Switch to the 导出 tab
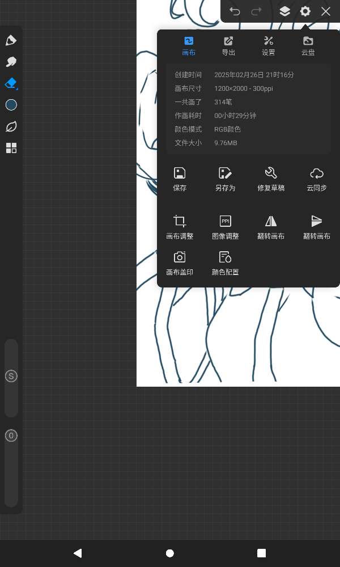340x567 pixels. pyautogui.click(x=228, y=46)
